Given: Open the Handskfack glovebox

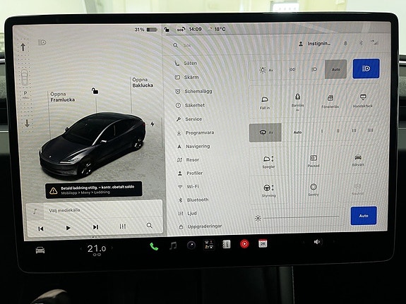Looking at the screenshot, I should [362, 101].
